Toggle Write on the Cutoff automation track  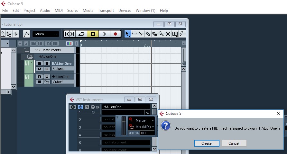(x=47, y=77)
